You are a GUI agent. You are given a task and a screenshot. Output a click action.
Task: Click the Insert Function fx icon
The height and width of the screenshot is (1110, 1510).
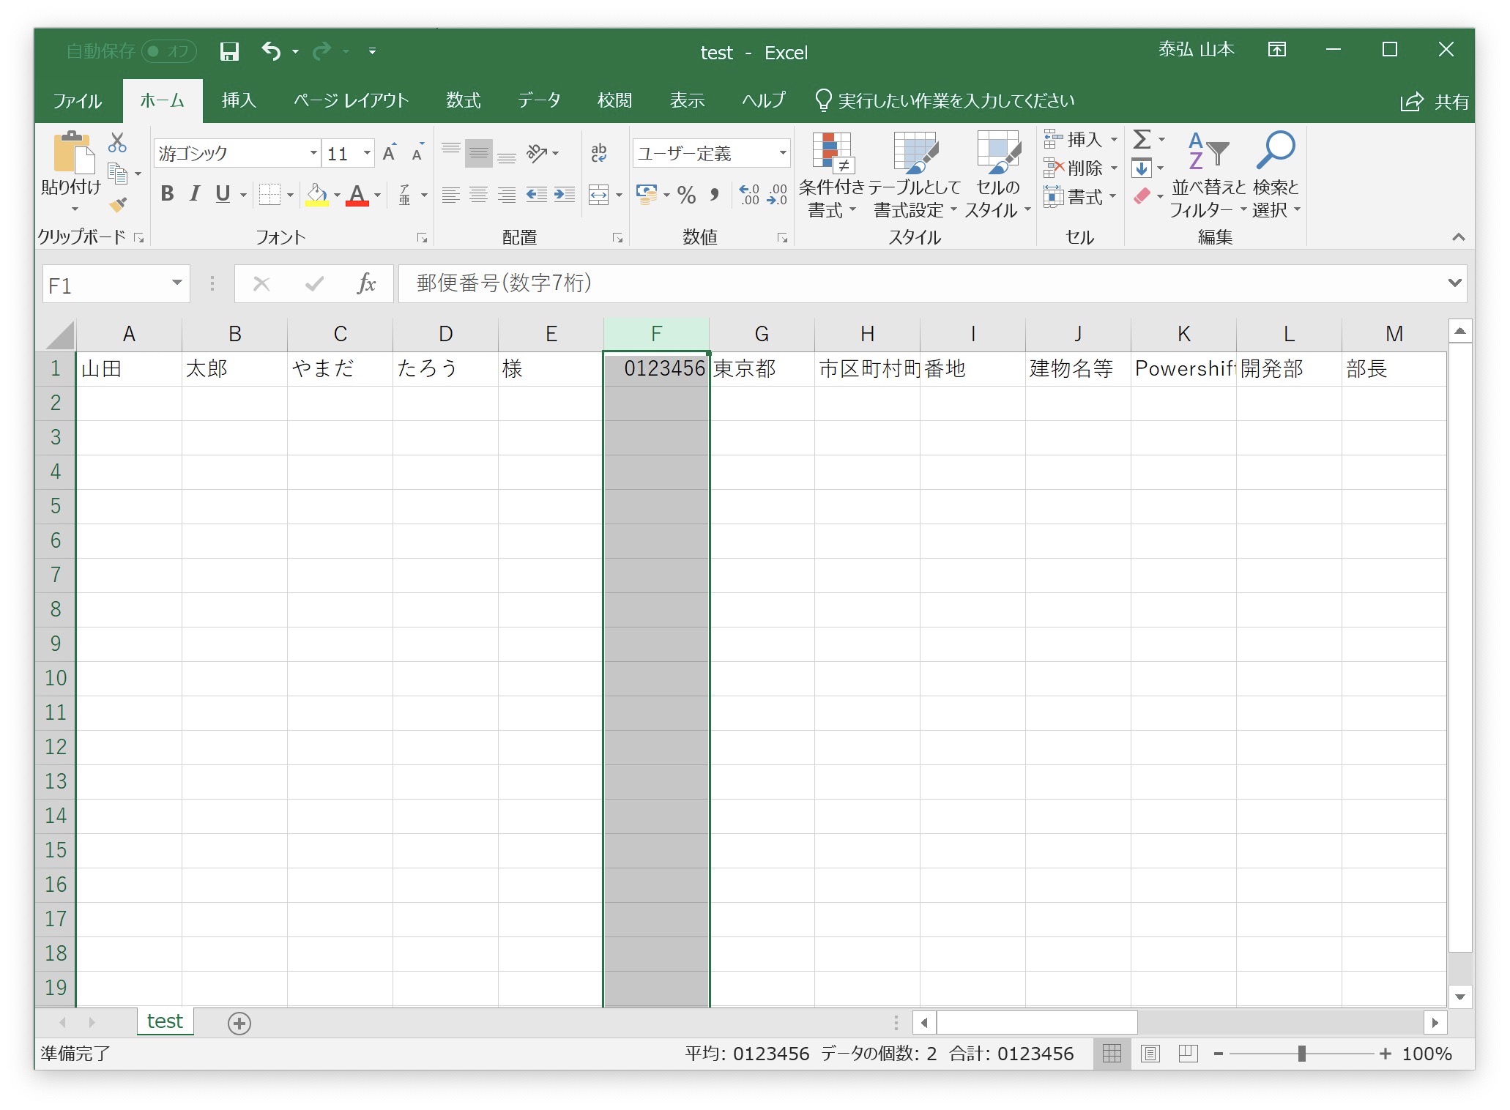pos(366,284)
